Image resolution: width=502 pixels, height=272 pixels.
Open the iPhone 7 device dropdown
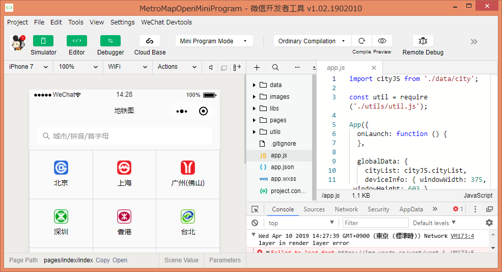point(29,67)
